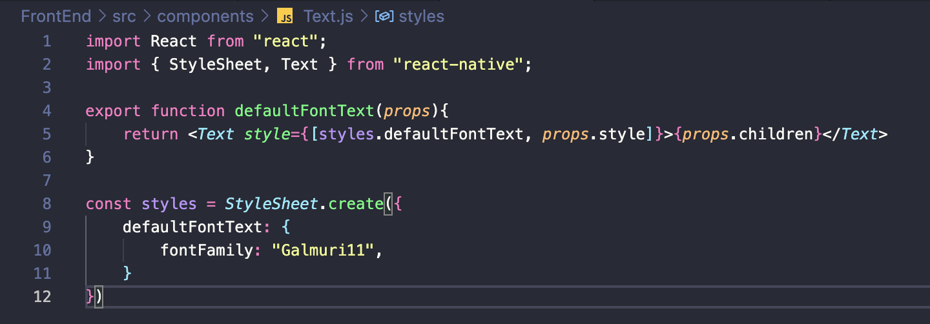Click the defaultFontText key on line 9
The image size is (930, 324).
coord(192,227)
